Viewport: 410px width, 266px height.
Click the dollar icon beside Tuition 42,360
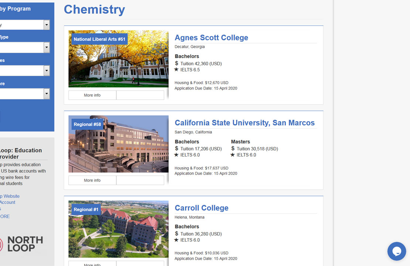177,63
